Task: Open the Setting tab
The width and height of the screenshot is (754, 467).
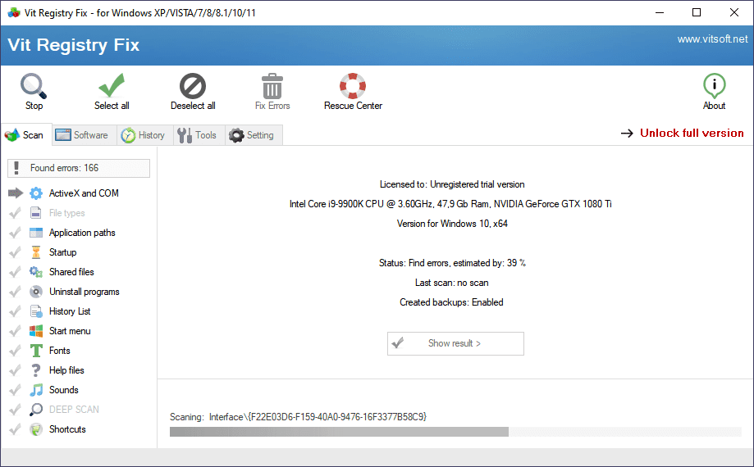Action: click(254, 135)
